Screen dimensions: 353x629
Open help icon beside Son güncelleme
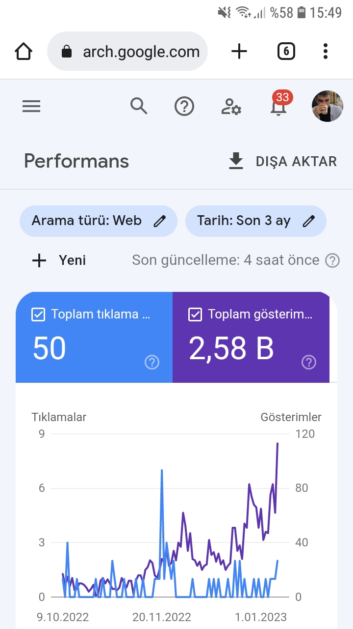click(332, 260)
